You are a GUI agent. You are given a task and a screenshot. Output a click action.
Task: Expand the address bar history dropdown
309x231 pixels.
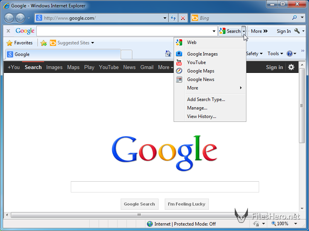[x=165, y=18]
